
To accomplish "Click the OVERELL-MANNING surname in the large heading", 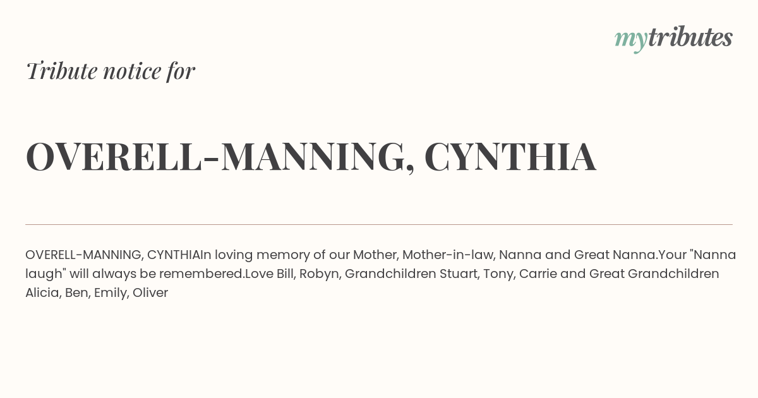I will (216, 157).
